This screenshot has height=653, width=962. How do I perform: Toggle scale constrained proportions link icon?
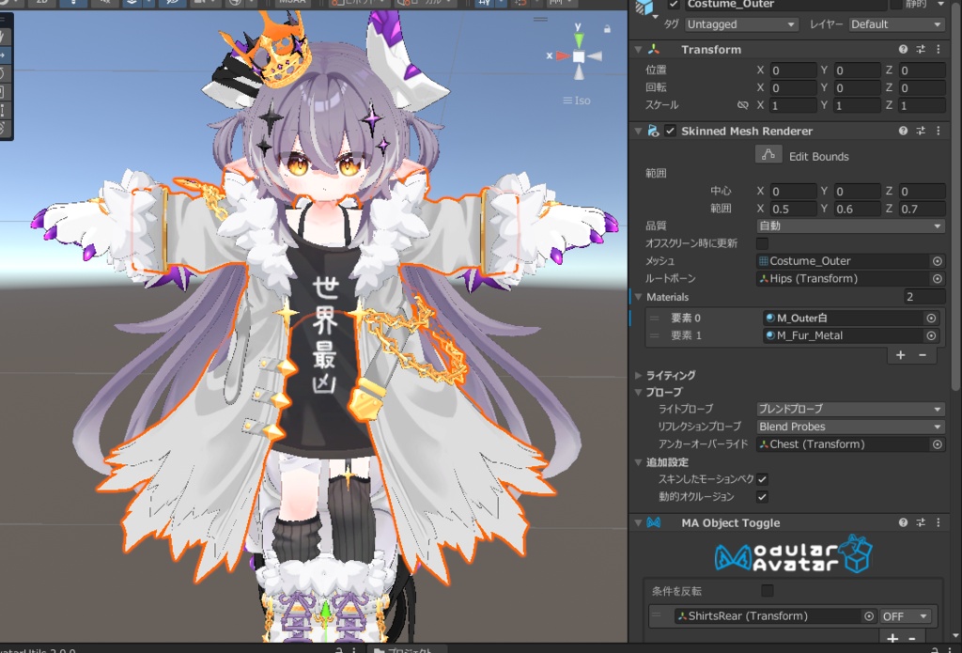[x=742, y=105]
